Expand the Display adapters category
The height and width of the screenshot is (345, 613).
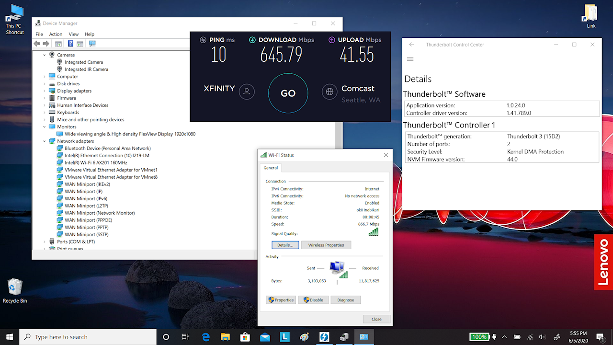tap(45, 91)
